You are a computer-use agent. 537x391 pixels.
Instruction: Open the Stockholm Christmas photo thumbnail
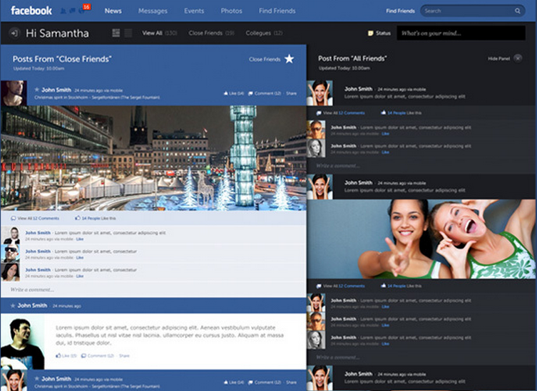point(153,157)
